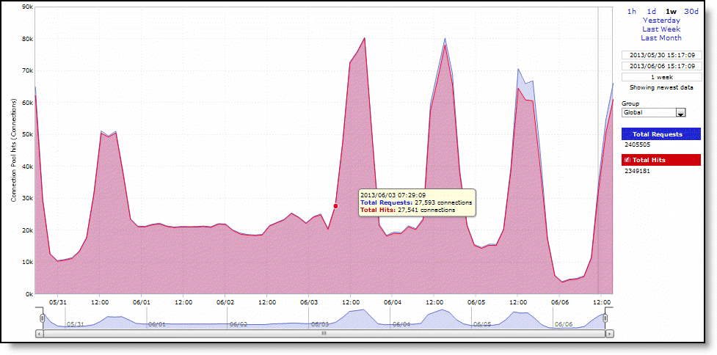Viewport: 717px width, 355px height.
Task: Click the red data point on the chart
Action: [335, 206]
